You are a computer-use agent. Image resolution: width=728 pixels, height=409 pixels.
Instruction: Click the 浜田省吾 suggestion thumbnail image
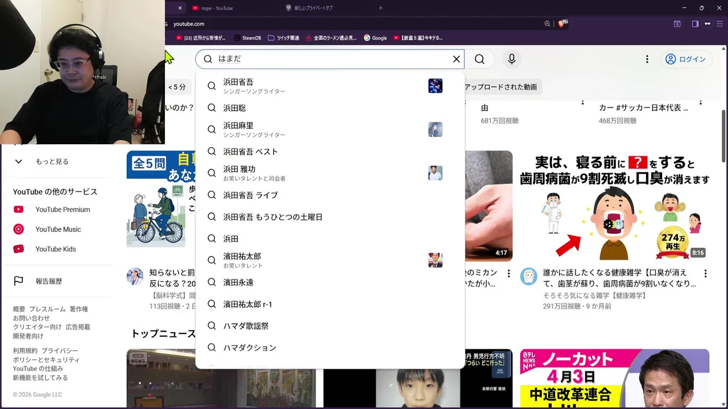[x=435, y=86]
